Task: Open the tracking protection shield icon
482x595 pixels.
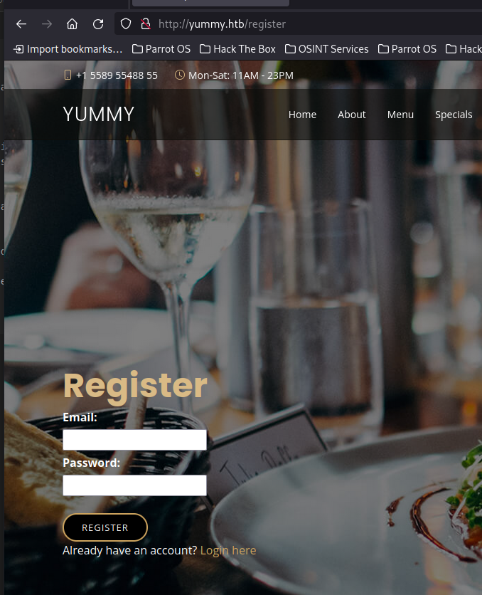Action: pyautogui.click(x=125, y=24)
